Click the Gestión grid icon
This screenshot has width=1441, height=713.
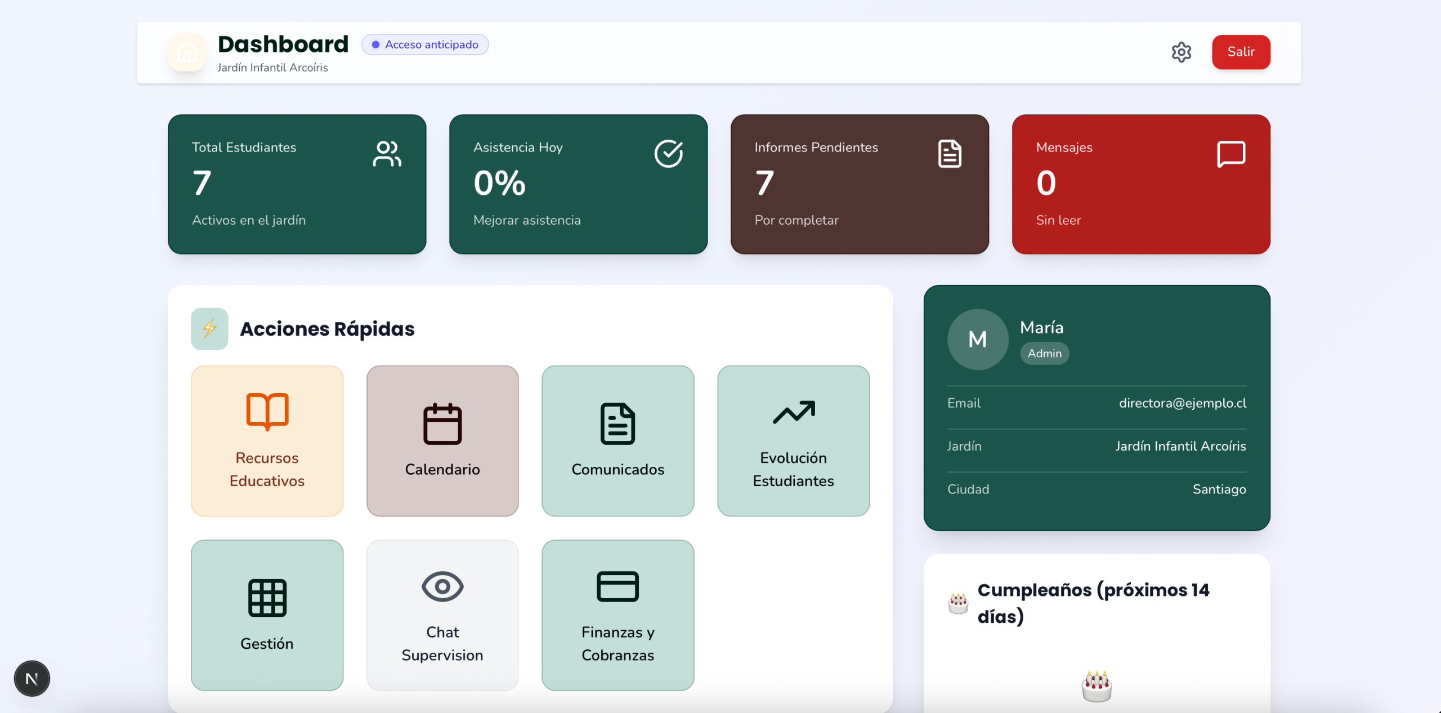(x=267, y=598)
